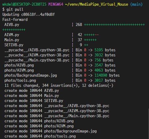Click SETIVB.py in the row showing 9
Screen dimensions: 149x139
click(x=14, y=45)
